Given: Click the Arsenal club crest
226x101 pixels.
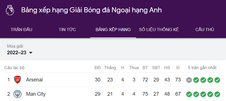Looking at the screenshot, I should click(x=17, y=80).
